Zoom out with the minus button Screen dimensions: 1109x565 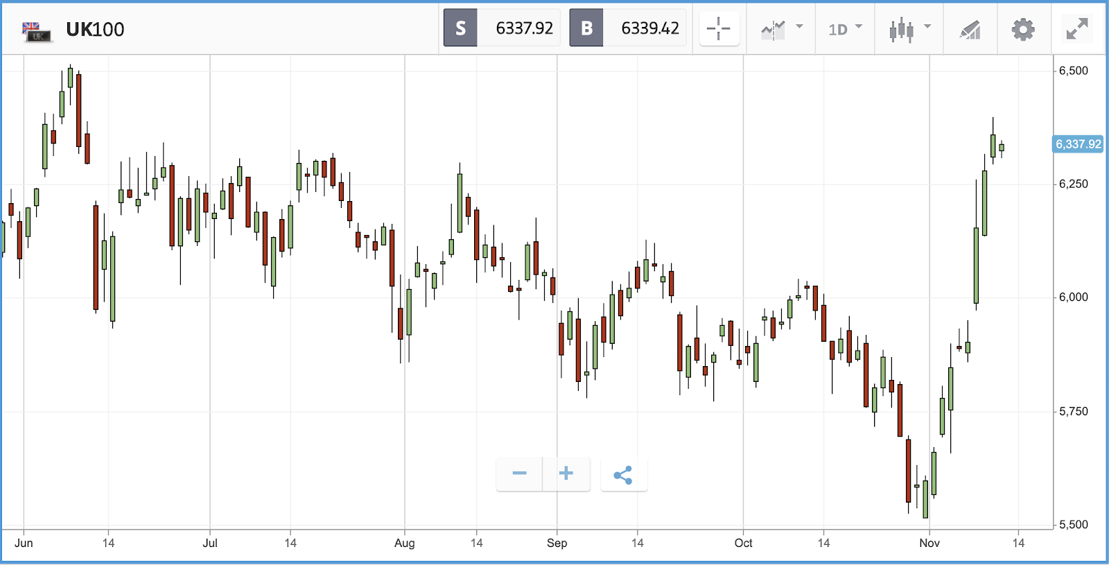(x=519, y=474)
